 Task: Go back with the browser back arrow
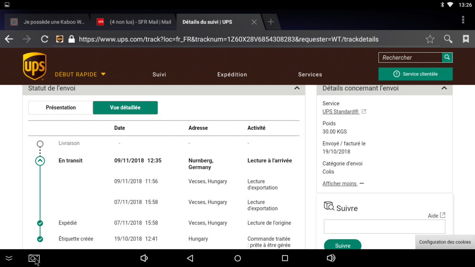pyautogui.click(x=9, y=39)
